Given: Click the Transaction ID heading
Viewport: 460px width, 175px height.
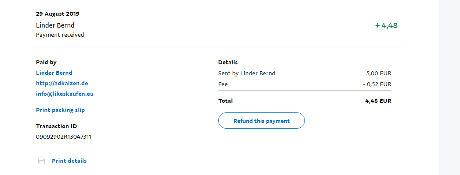Looking at the screenshot, I should point(56,126).
